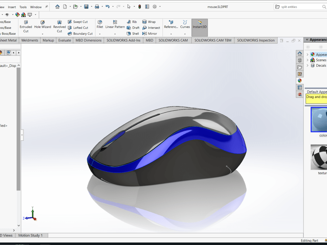Select the Swept Cut tool

pyautogui.click(x=78, y=22)
